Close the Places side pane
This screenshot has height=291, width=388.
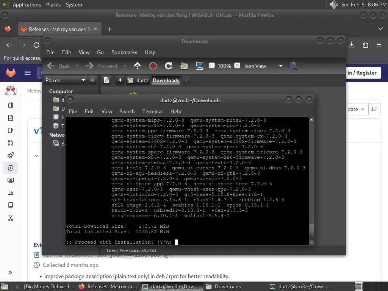(x=92, y=80)
